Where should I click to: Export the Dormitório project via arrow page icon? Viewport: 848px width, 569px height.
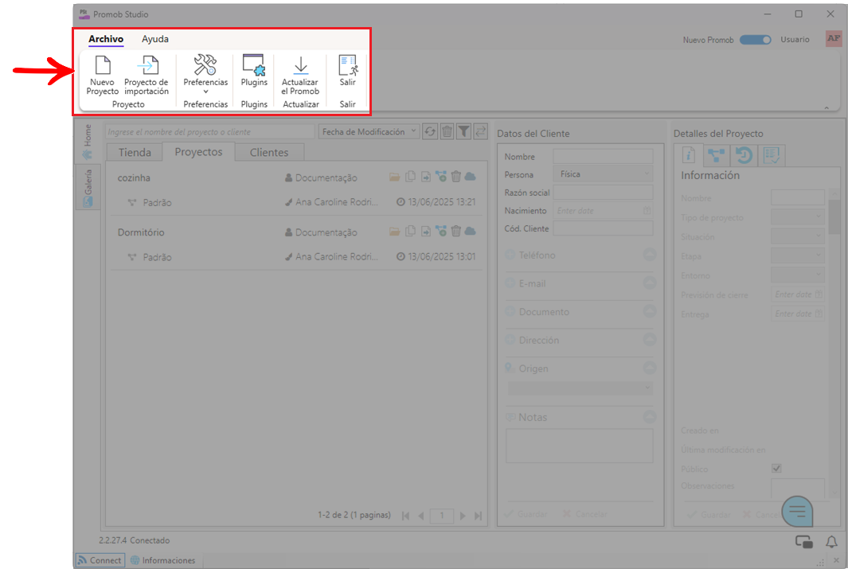(426, 232)
